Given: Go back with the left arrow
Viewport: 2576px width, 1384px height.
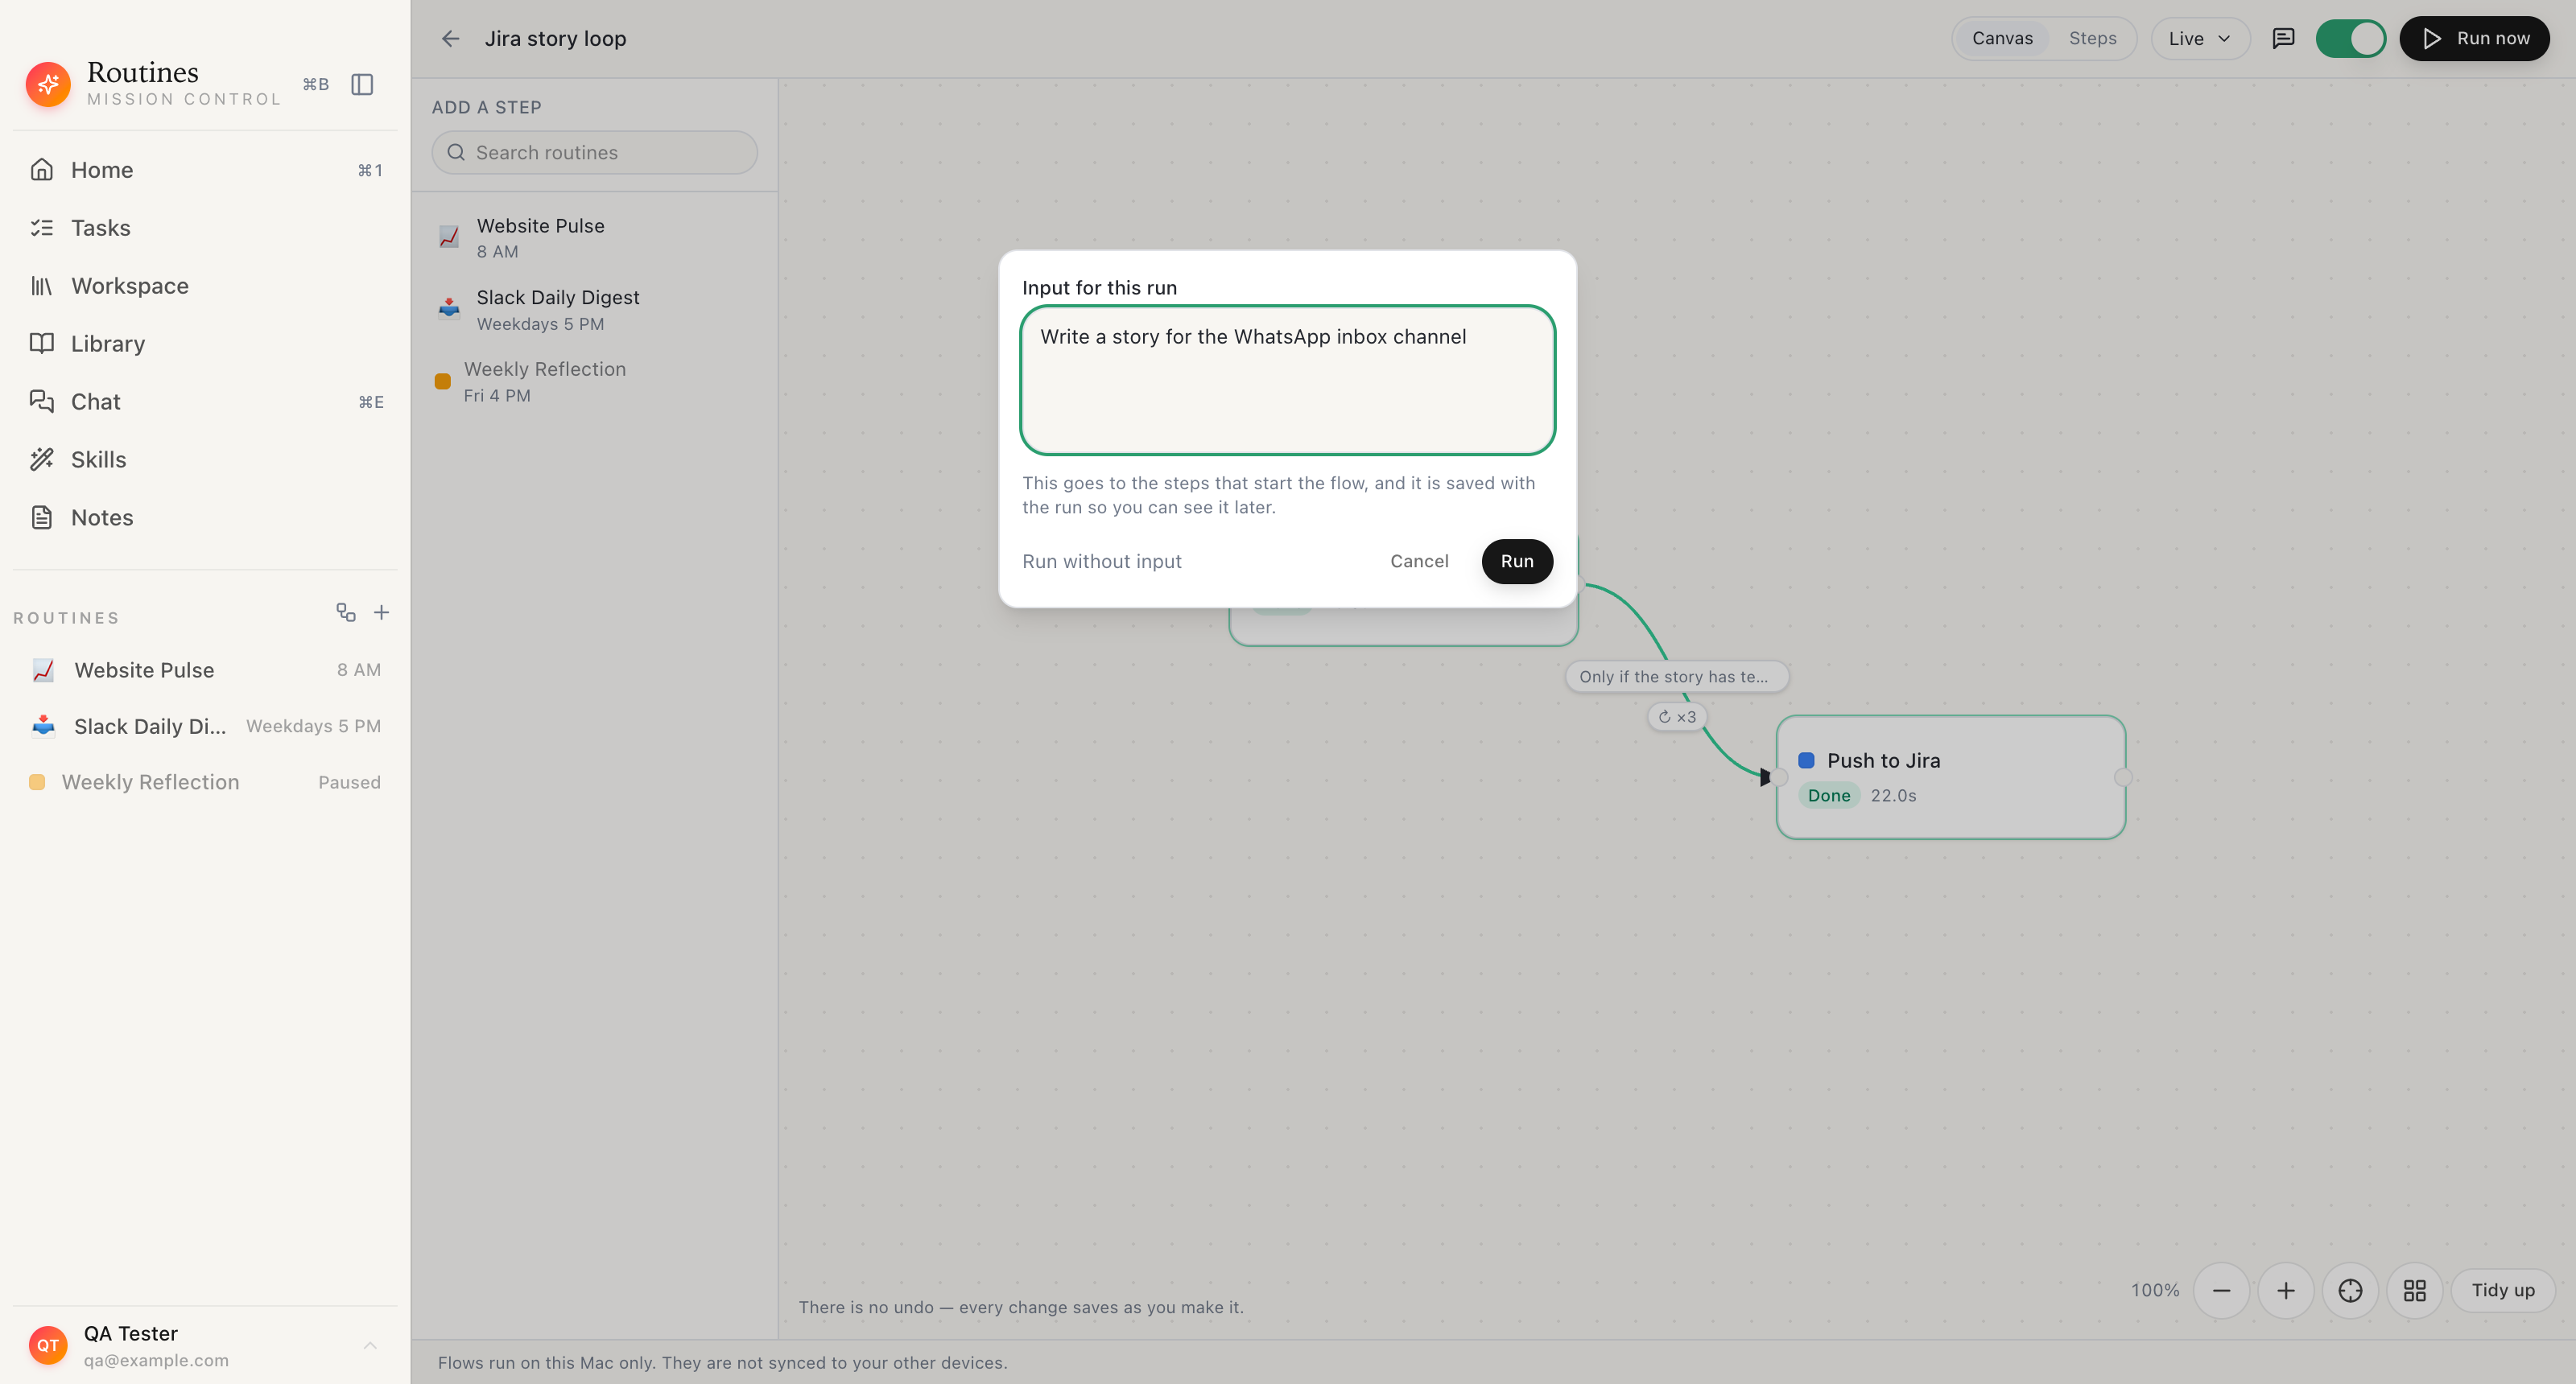Looking at the screenshot, I should (x=451, y=38).
